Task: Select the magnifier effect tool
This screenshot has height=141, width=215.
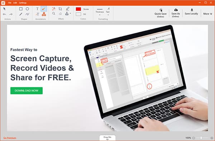Action: (x=54, y=14)
